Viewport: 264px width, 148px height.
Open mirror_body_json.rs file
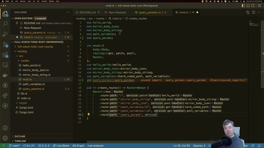click(x=35, y=70)
